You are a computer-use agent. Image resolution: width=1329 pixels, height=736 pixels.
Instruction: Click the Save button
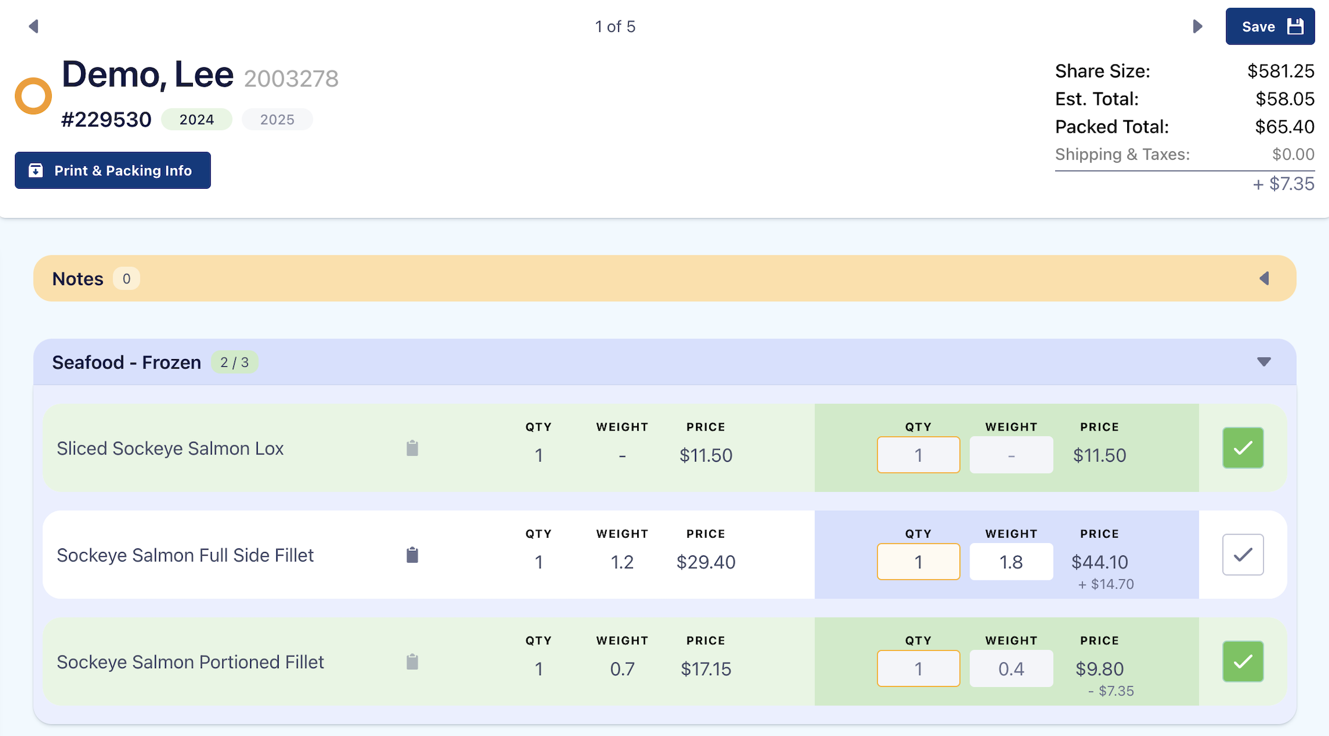pyautogui.click(x=1269, y=26)
